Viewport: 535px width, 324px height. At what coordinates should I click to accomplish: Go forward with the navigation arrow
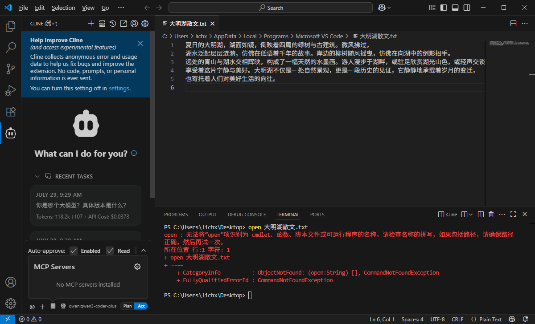coord(159,8)
